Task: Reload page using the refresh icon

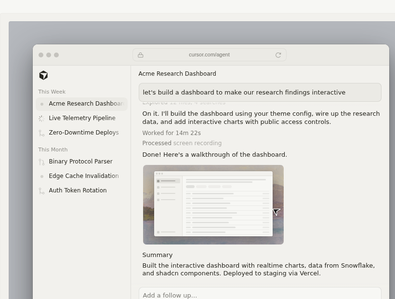Action: (x=278, y=55)
